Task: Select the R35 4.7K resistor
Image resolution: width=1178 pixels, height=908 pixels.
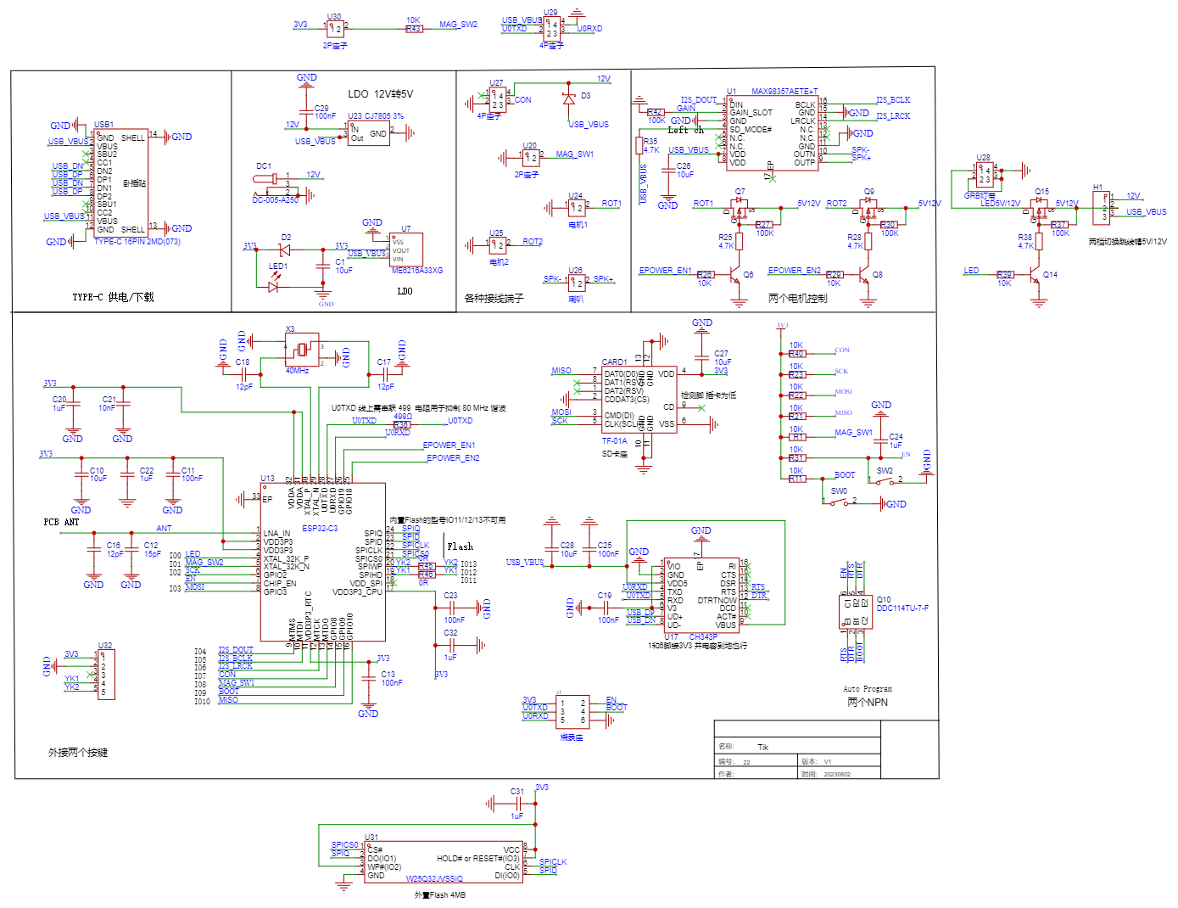Action: (640, 146)
